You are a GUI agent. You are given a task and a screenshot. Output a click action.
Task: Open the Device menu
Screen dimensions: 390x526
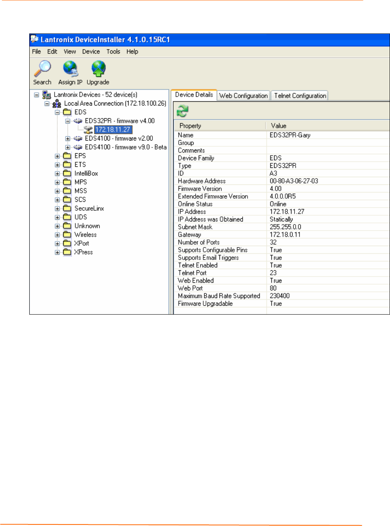click(x=91, y=52)
